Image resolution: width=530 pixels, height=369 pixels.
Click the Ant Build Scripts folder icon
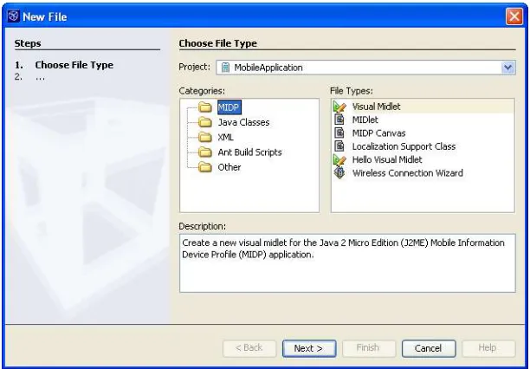(205, 152)
